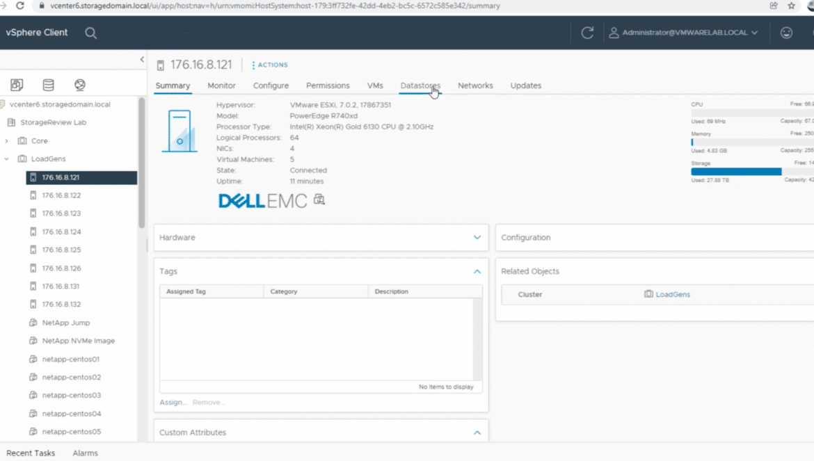Open the Recent Tasks pane

point(31,453)
